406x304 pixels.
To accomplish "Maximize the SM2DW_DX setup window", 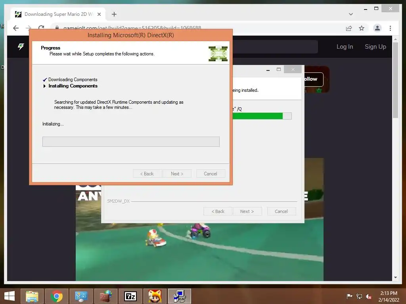I will click(x=279, y=70).
